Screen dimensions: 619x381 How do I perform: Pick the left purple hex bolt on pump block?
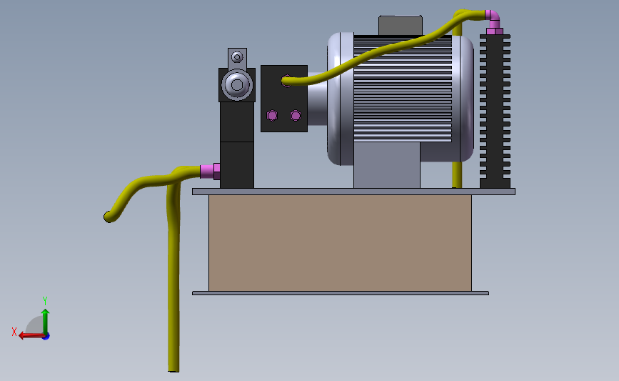pos(272,115)
